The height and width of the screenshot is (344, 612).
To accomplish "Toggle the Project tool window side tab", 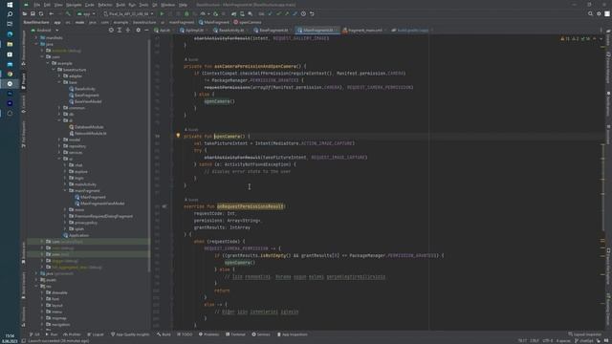I will (x=23, y=81).
